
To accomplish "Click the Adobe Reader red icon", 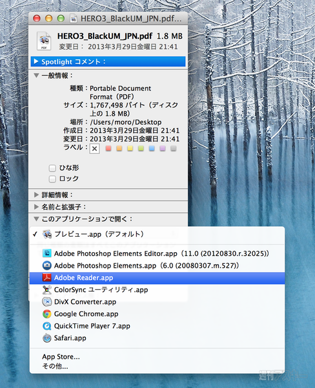I will tap(47, 277).
